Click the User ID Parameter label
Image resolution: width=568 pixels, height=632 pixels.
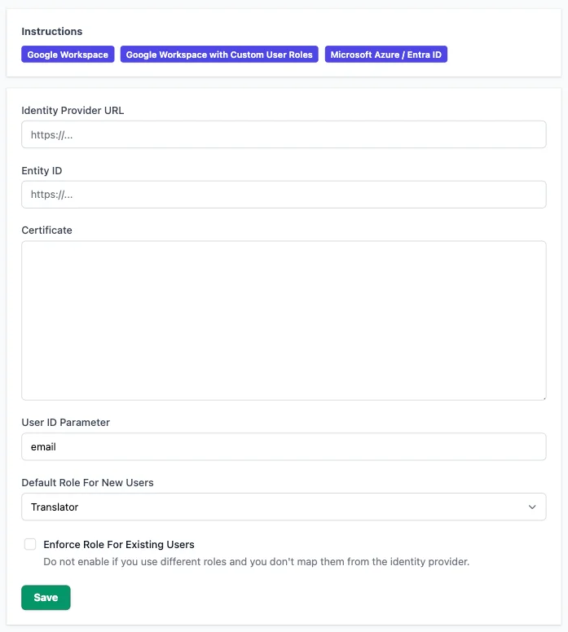click(65, 423)
